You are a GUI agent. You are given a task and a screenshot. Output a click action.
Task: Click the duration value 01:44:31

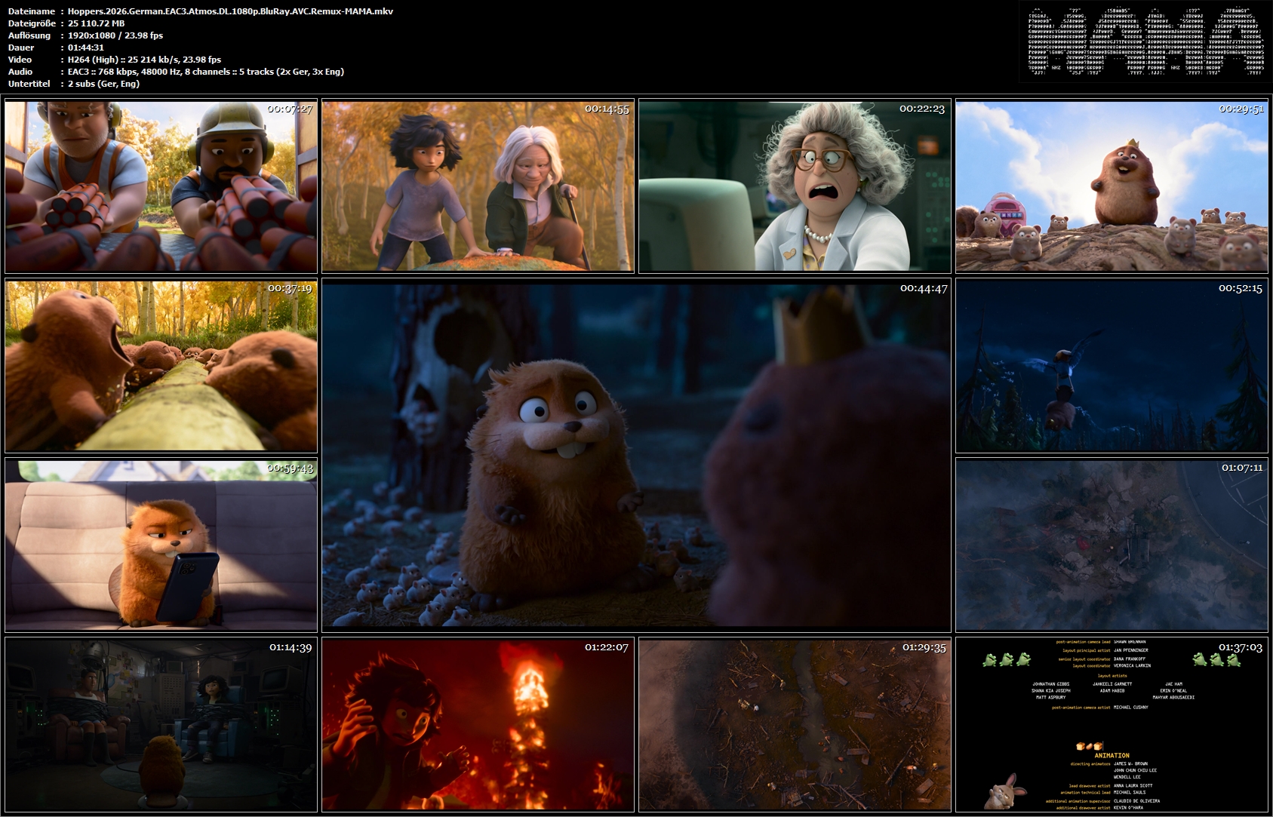coord(86,48)
